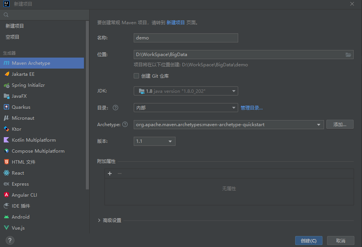Click the search magnifier icon
362x247 pixels.
(x=6, y=15)
